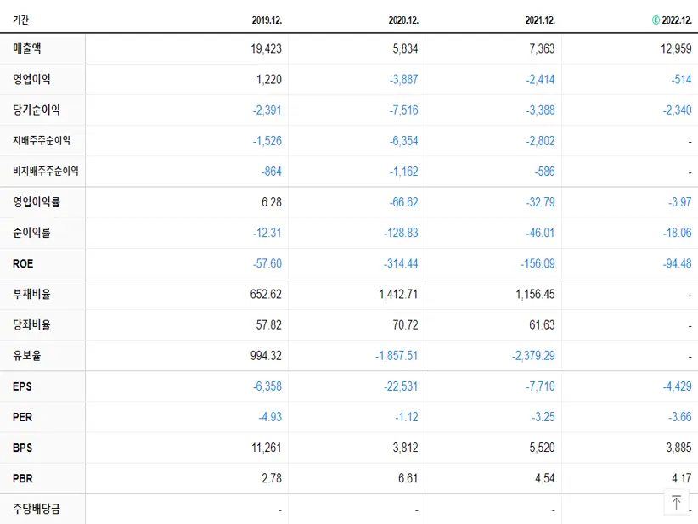Screen dimensions: 698x524
Task: Select the 2019.12. column header
Action: (267, 20)
